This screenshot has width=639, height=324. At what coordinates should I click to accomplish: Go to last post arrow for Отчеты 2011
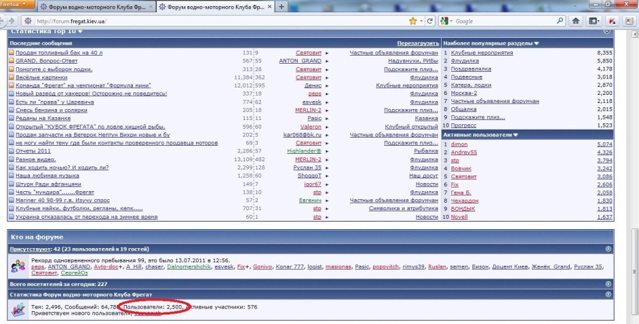tap(327, 151)
